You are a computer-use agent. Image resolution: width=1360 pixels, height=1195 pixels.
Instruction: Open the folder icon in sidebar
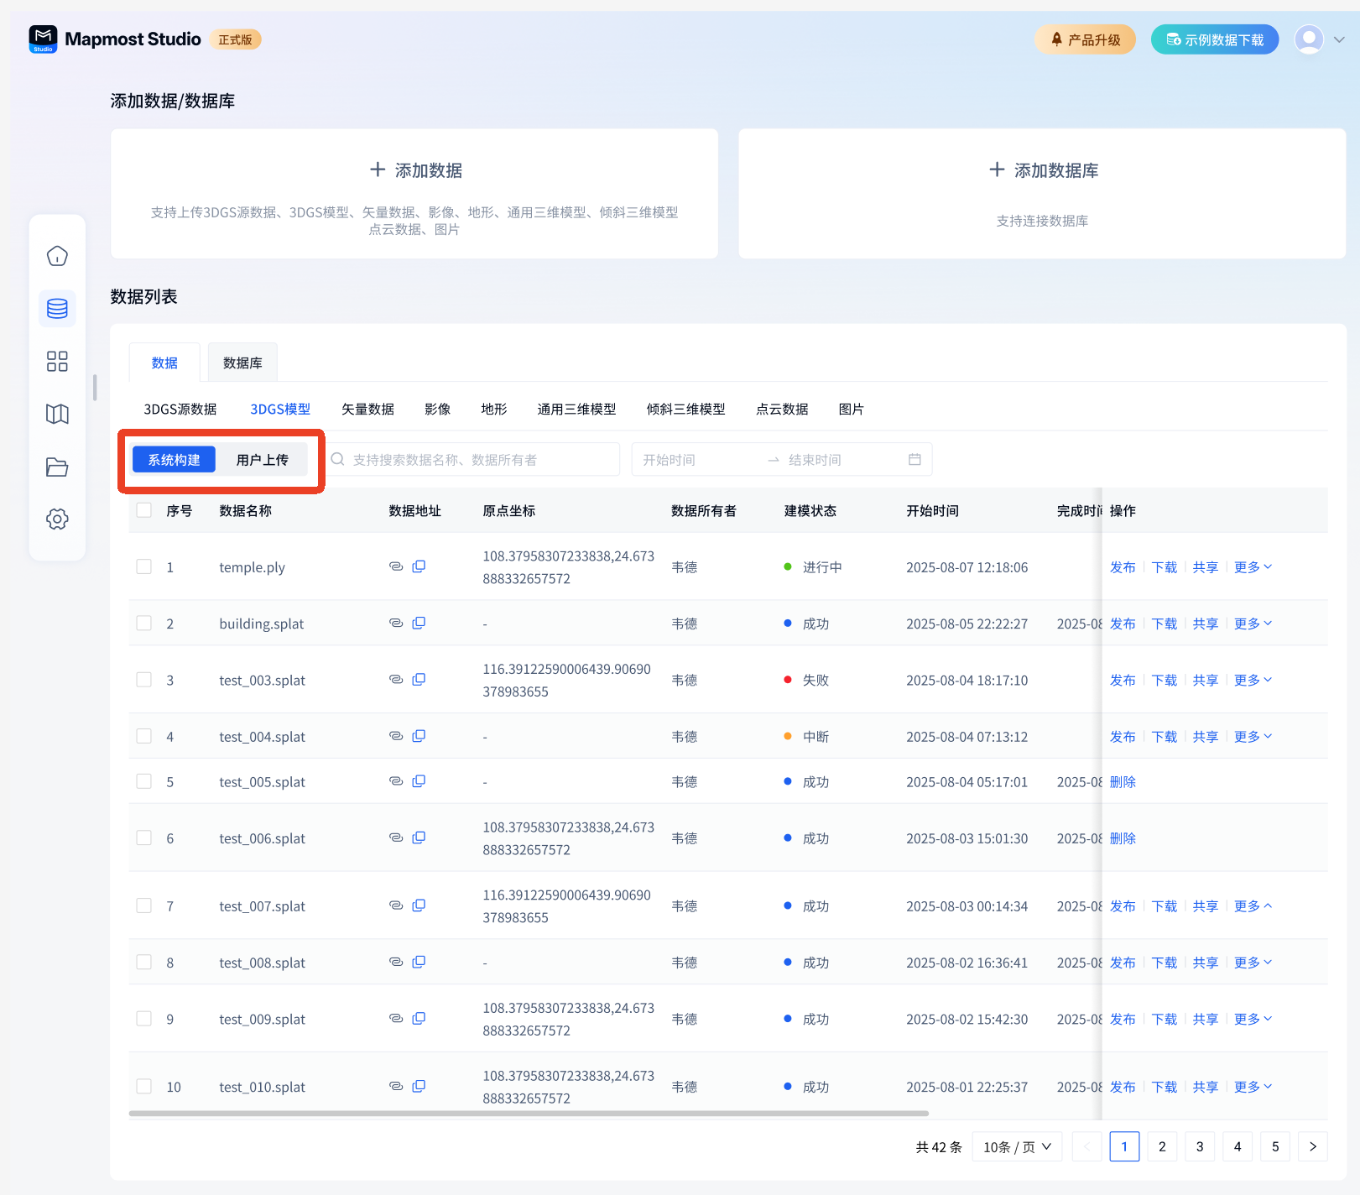pos(57,467)
